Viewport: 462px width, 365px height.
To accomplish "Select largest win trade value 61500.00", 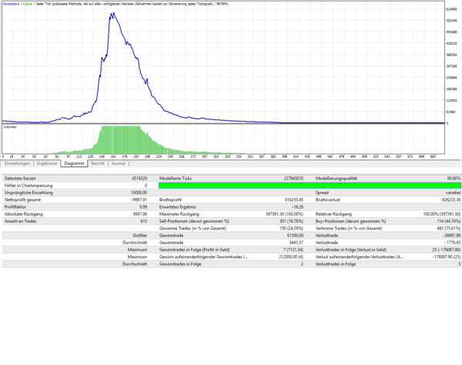I will click(295, 236).
